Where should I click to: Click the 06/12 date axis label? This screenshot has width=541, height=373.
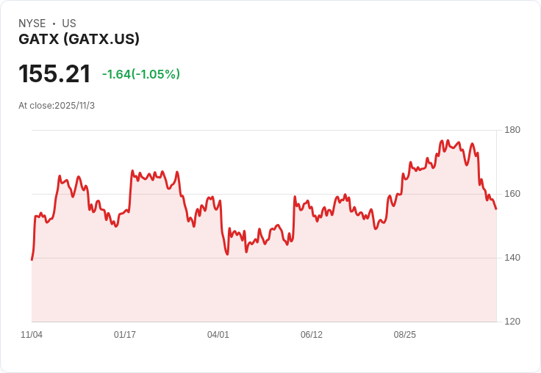312,335
